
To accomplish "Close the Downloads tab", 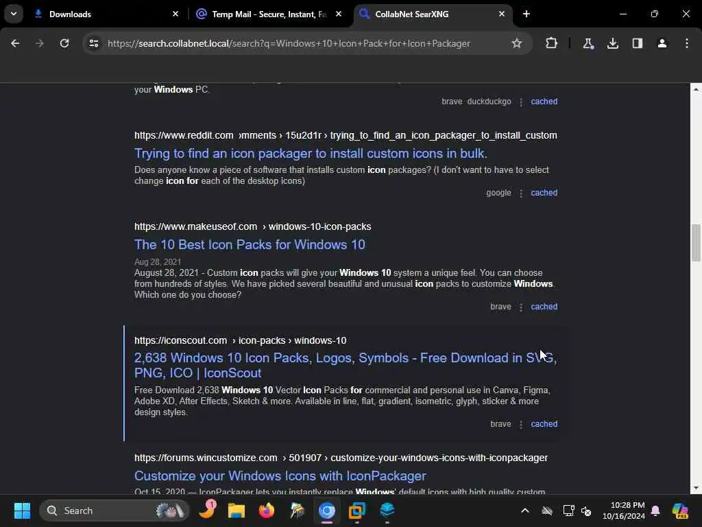I will (175, 14).
